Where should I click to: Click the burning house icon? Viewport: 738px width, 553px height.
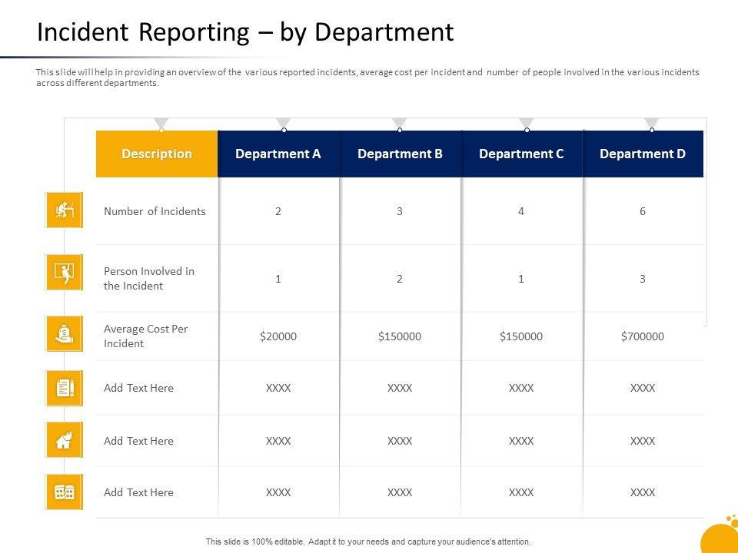tap(64, 440)
